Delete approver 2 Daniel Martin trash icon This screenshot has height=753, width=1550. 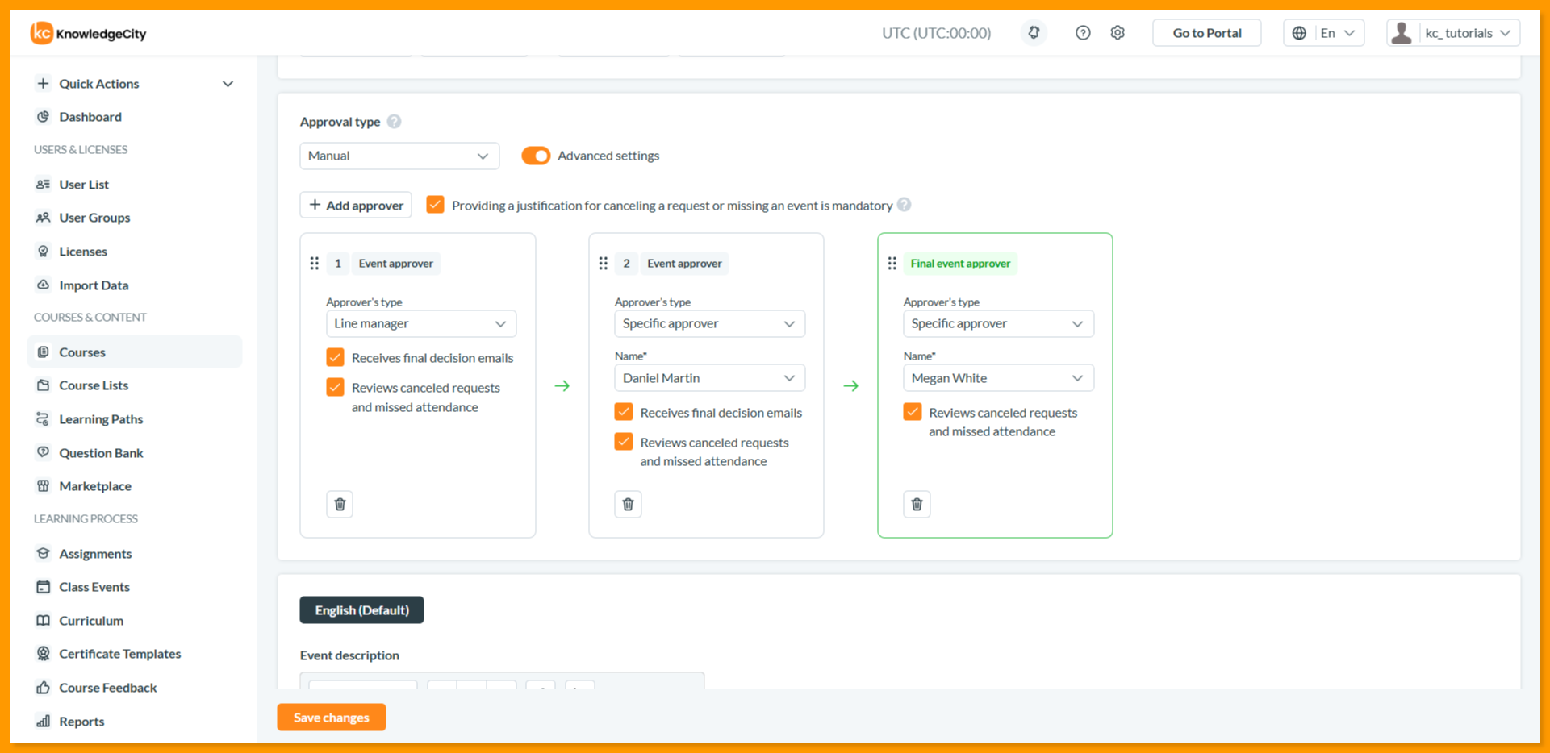tap(628, 504)
